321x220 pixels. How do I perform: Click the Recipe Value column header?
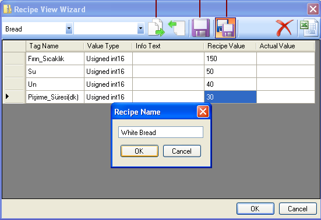pos(230,46)
